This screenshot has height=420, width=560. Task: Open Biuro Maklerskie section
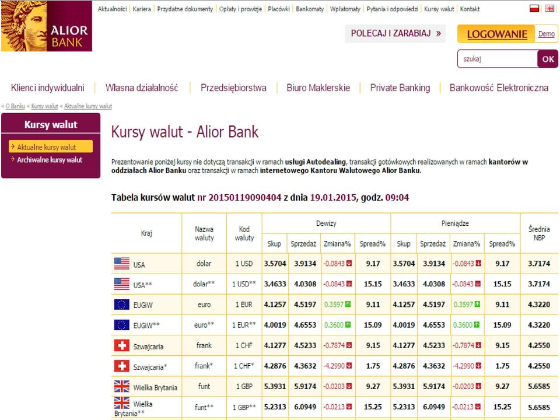point(318,88)
